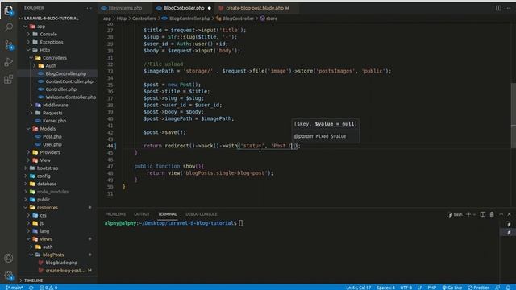
Task: Collapse the app folder
Action: [x=41, y=27]
